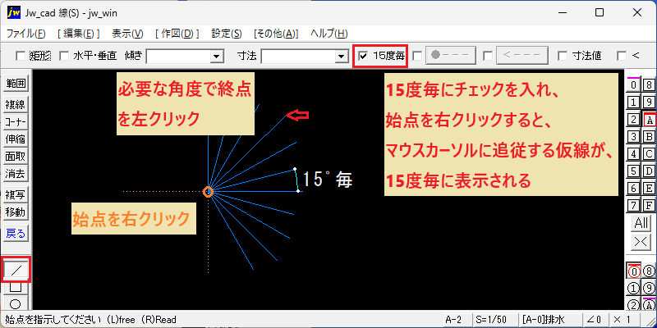657x328 pixels.
Task: Select layer group D button
Action: coord(649,171)
